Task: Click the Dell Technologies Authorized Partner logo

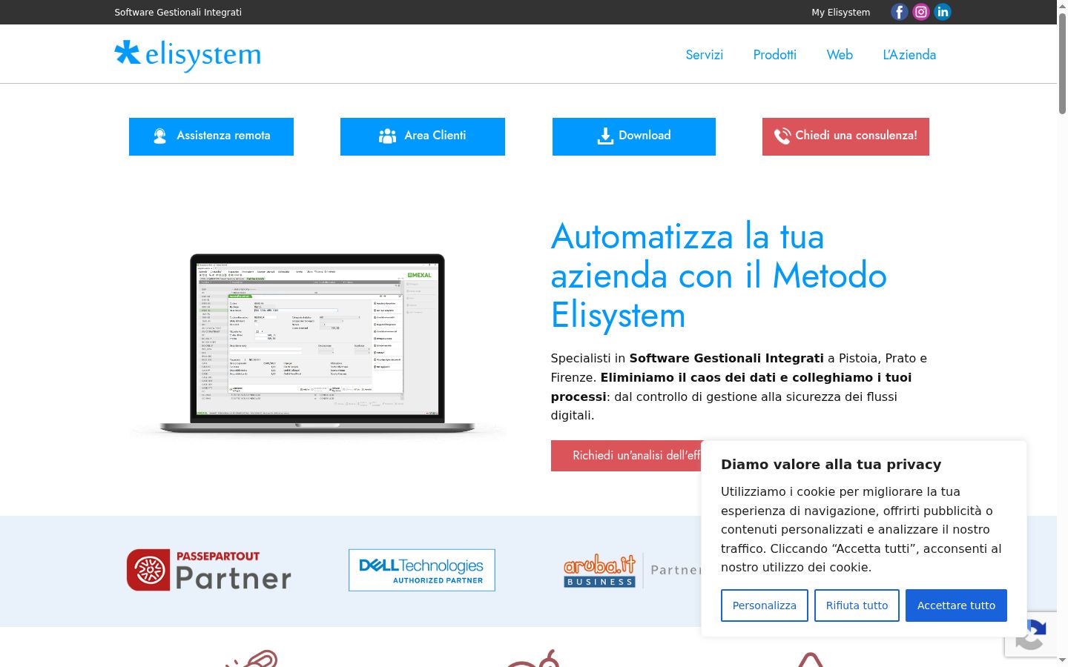Action: [422, 570]
